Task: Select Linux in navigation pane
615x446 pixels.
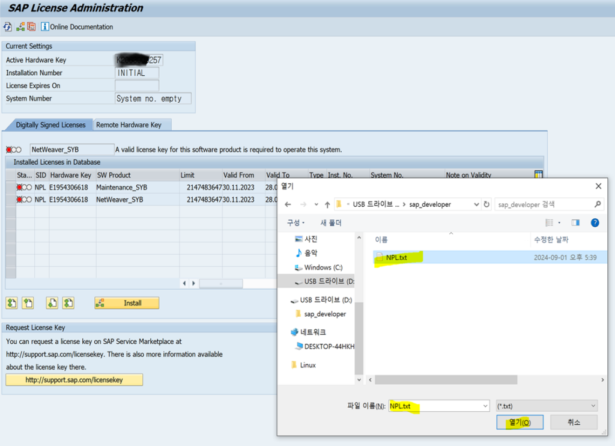Action: [303, 365]
